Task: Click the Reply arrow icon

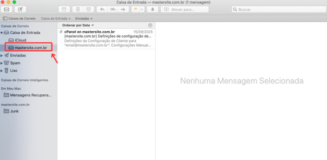Action: tap(102, 10)
